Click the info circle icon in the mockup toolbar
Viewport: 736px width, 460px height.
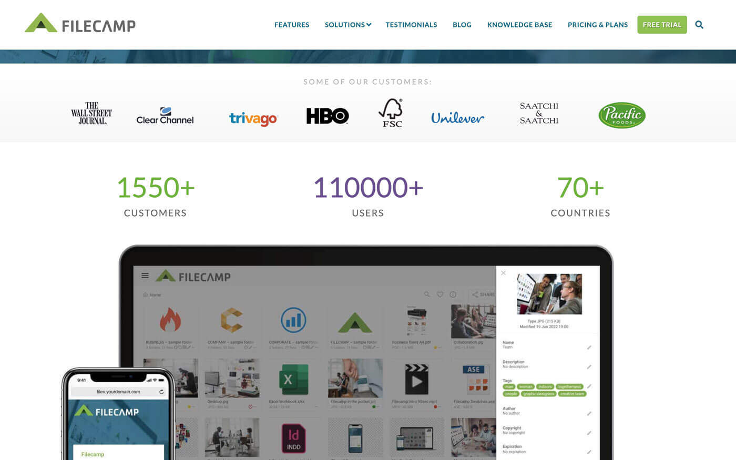453,294
